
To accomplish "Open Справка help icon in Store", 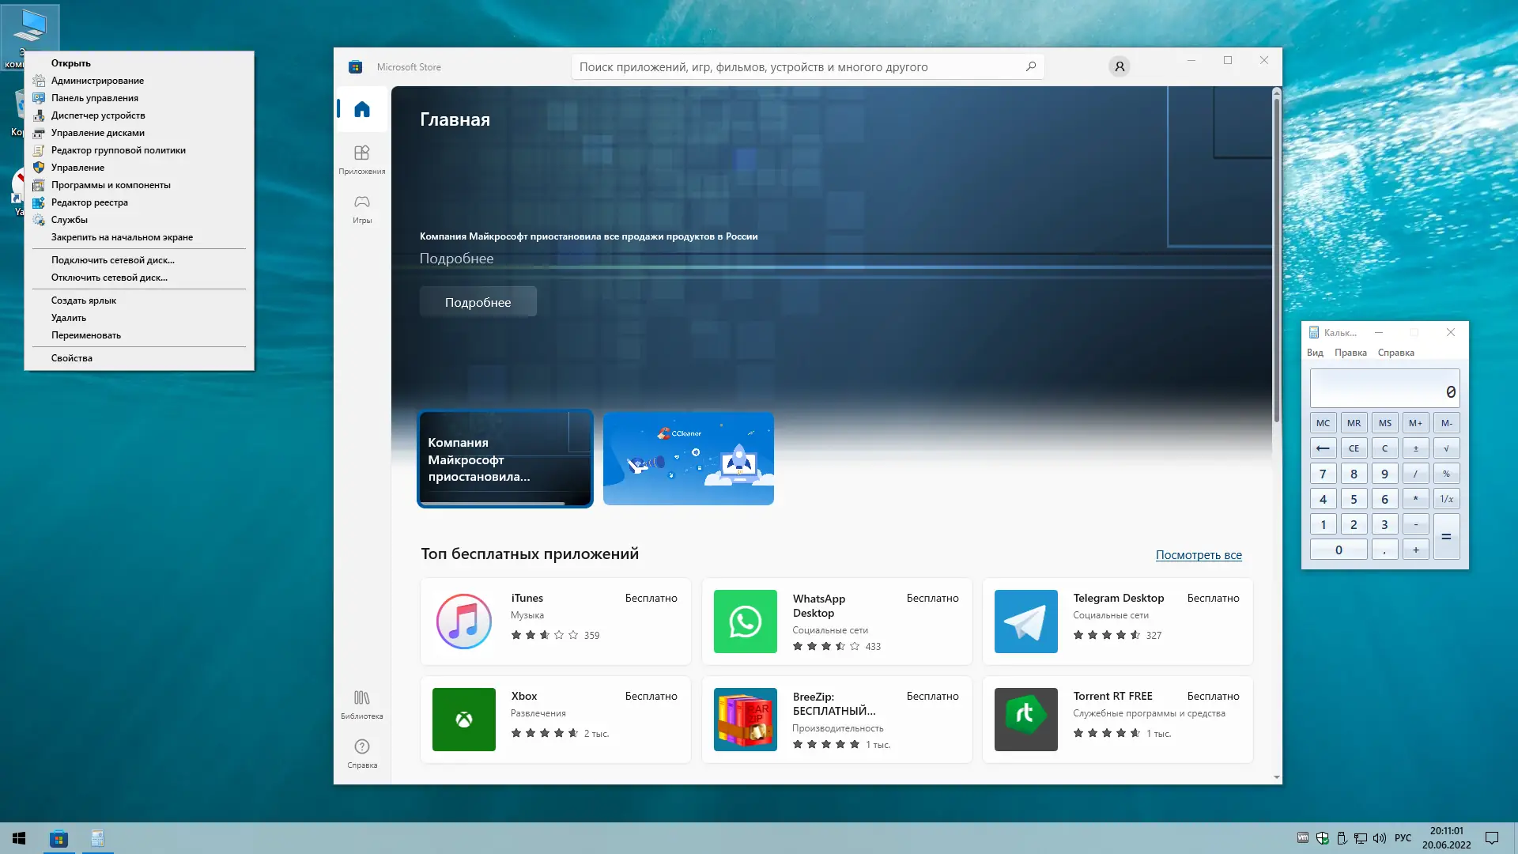I will coord(362,753).
